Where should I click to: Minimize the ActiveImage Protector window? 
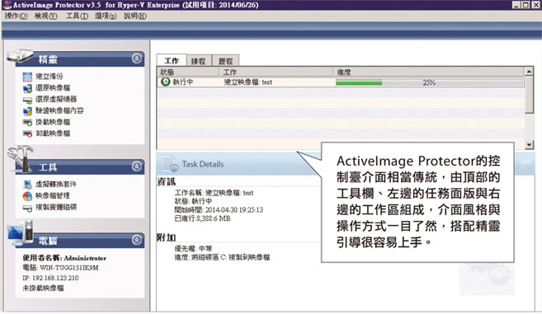[516, 5]
